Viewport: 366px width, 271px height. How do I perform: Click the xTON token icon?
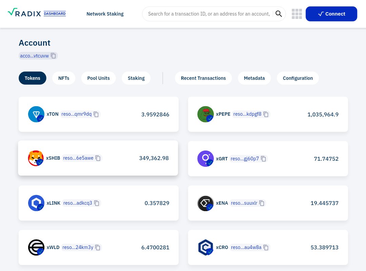click(x=36, y=114)
